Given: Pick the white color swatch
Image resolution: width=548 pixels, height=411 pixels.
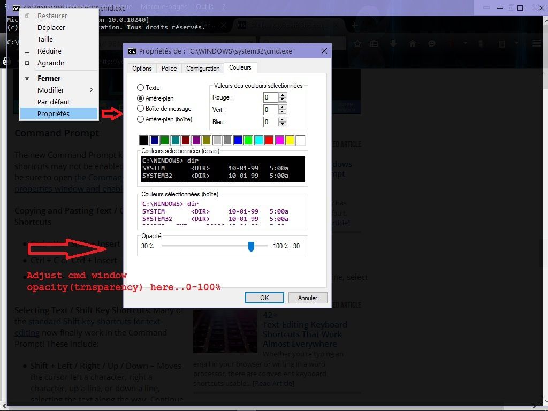Looking at the screenshot, I should 301,140.
